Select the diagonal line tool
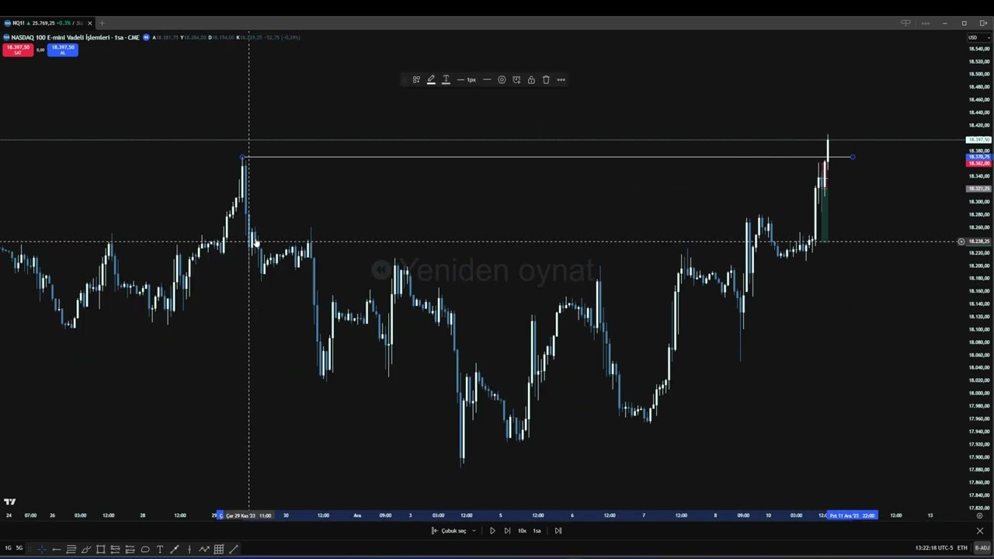Screen dimensions: 994x559 pyautogui.click(x=234, y=550)
